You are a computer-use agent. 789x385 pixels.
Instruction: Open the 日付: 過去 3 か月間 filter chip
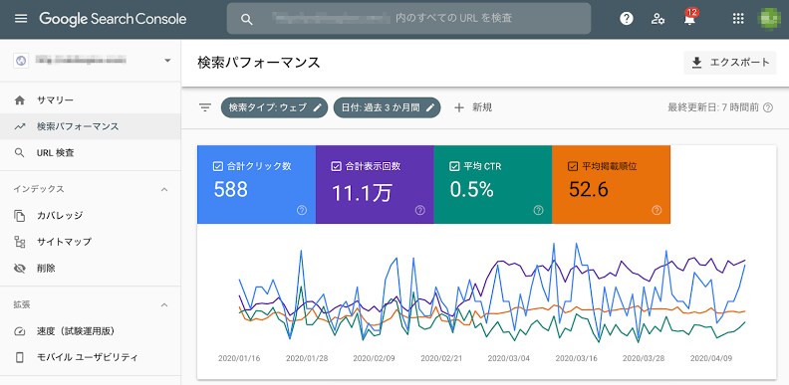point(387,107)
